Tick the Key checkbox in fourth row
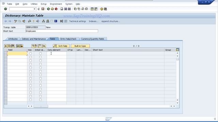The image size is (218, 122). pos(30,64)
